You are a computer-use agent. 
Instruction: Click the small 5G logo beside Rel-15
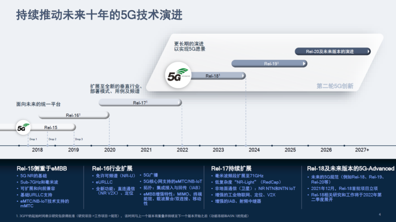coord(23,127)
